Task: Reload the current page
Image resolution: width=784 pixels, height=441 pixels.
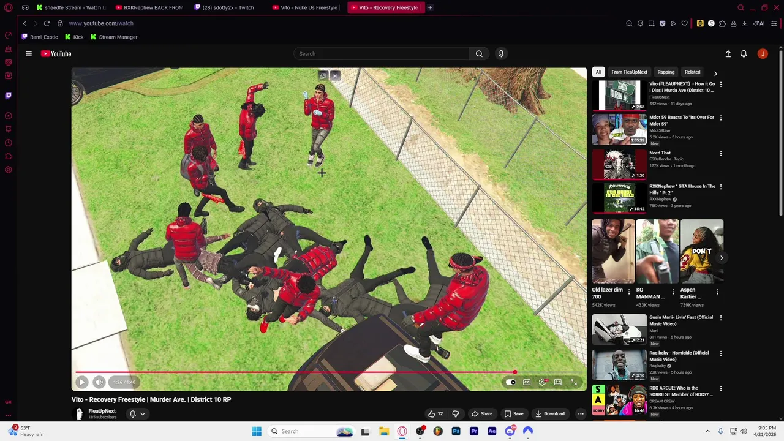Action: click(47, 23)
